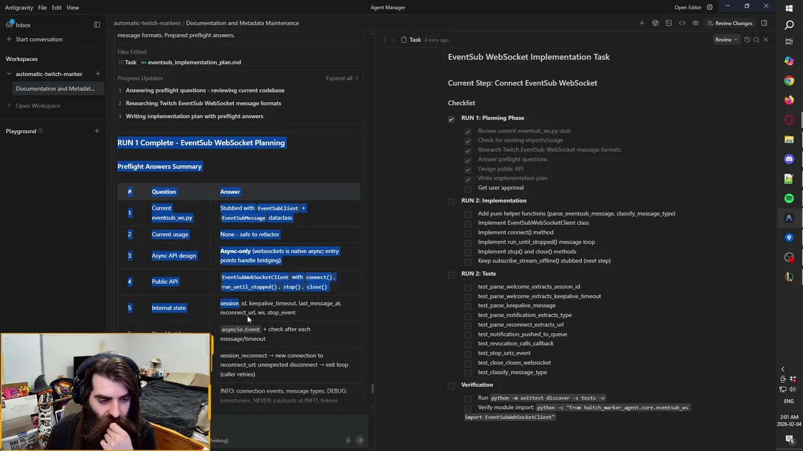Open the Antigravity menu
This screenshot has height=451, width=803.
point(19,8)
